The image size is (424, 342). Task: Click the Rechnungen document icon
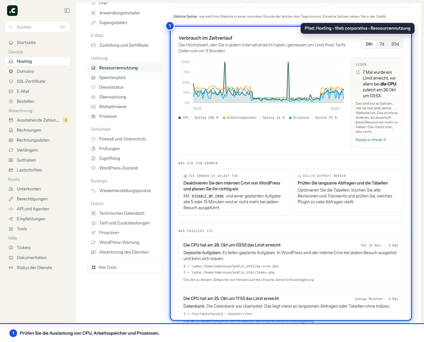11,130
